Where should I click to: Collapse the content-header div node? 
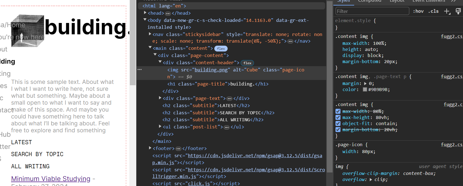point(160,62)
